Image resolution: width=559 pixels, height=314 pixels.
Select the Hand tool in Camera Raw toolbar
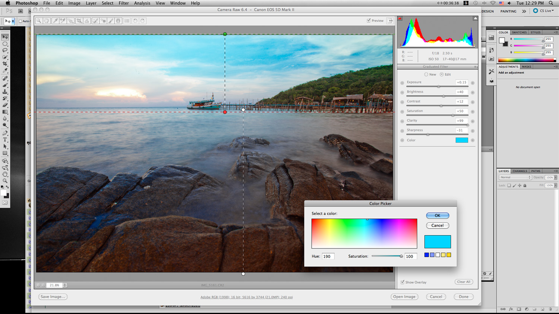[x=47, y=21]
